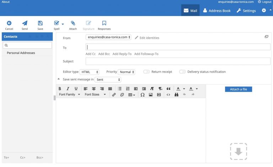This screenshot has height=167, width=273.
Task: Justify text in the editor
Action: coord(110,89)
